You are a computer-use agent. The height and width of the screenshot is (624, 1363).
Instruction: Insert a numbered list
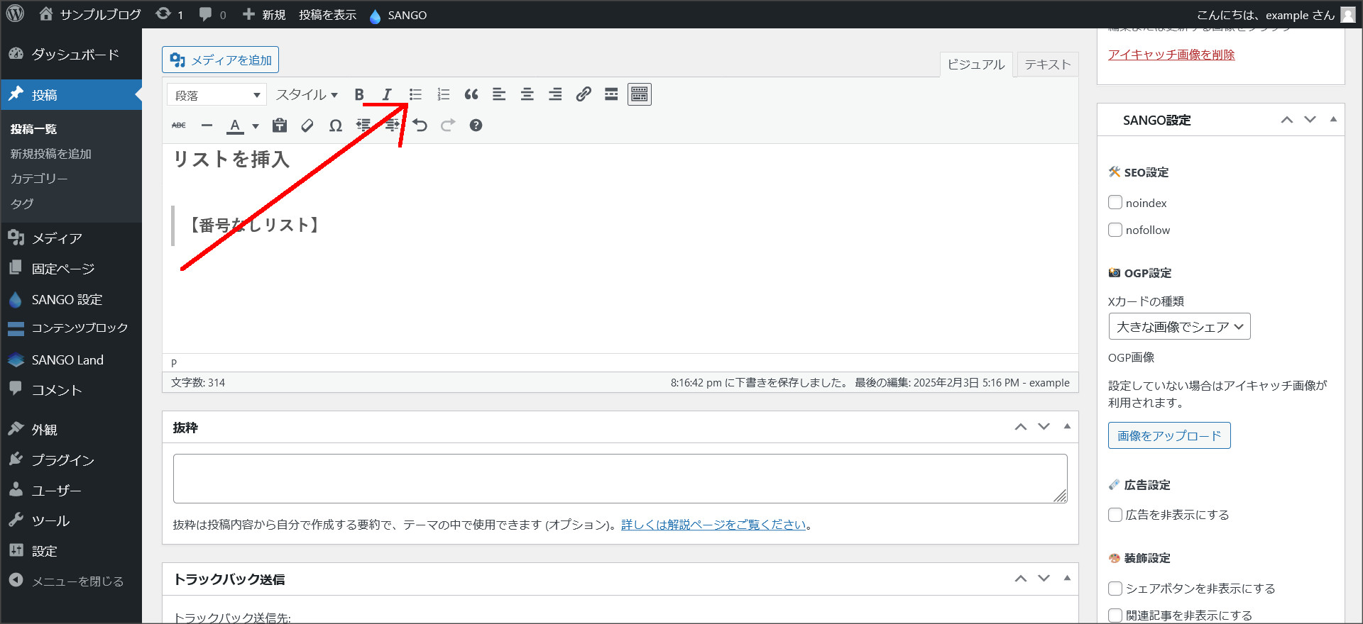444,94
